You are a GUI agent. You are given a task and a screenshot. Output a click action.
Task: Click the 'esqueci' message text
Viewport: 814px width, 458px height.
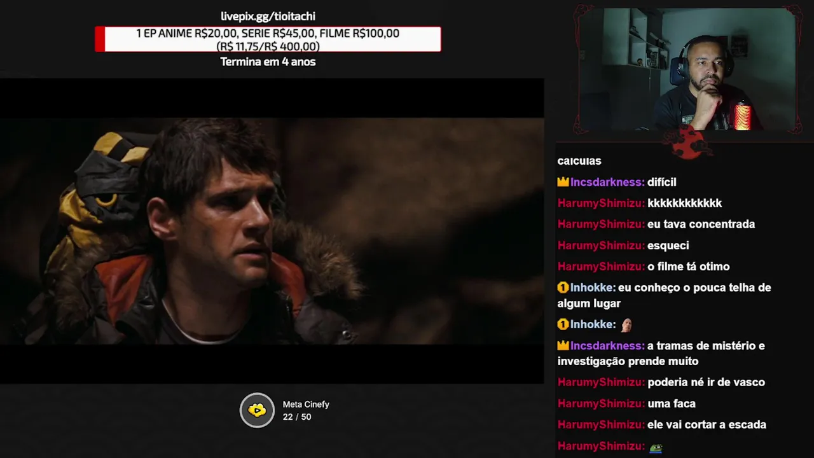(668, 246)
